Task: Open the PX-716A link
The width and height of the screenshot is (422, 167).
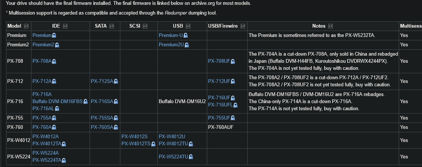Action: coord(42,94)
